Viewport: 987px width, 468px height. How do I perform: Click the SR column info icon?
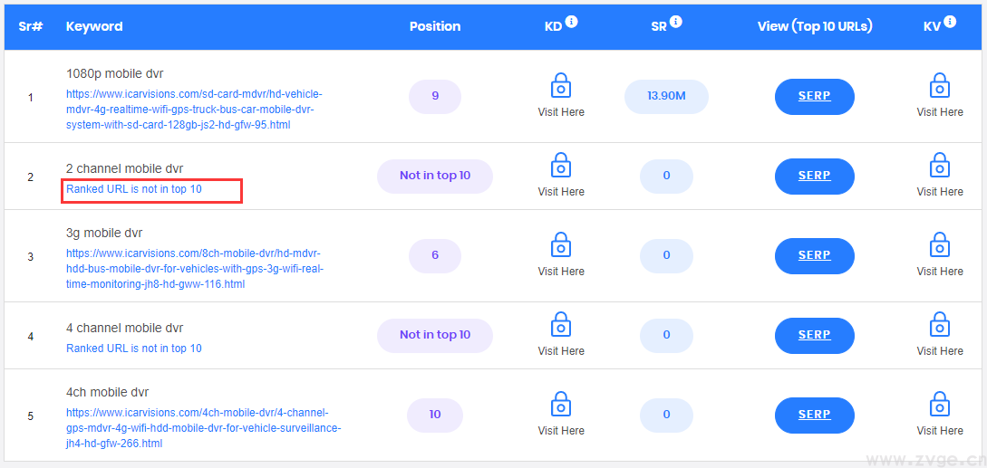click(x=676, y=23)
